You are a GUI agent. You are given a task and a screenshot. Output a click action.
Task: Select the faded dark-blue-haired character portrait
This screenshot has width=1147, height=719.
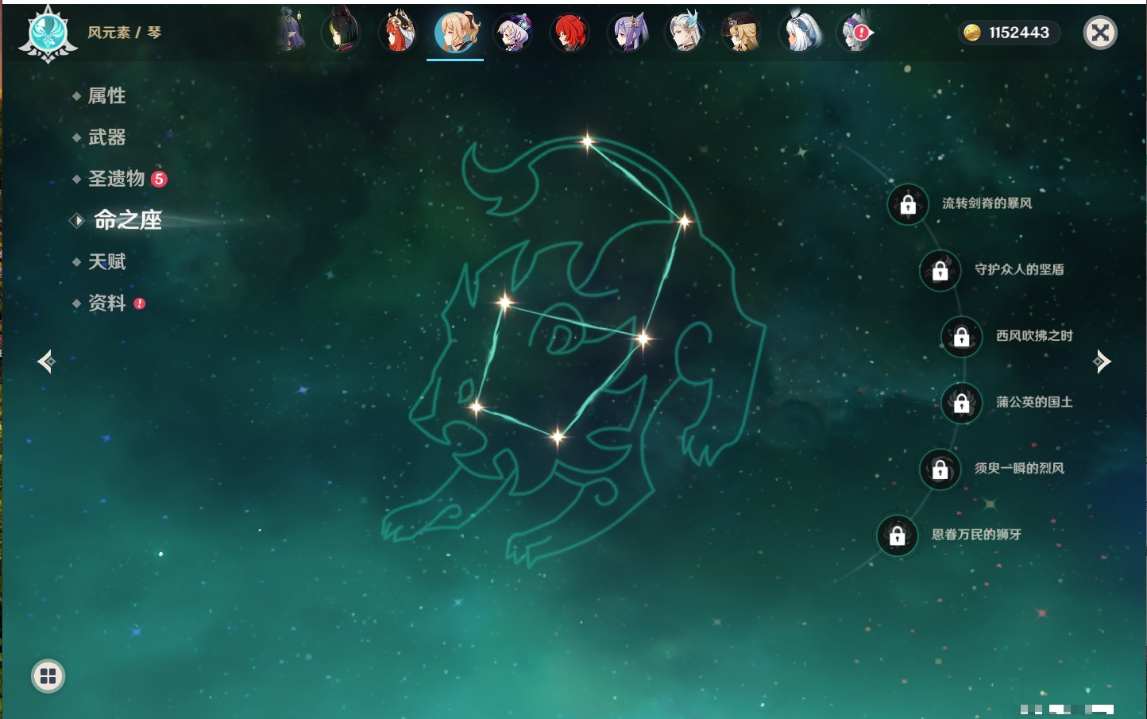pyautogui.click(x=292, y=32)
